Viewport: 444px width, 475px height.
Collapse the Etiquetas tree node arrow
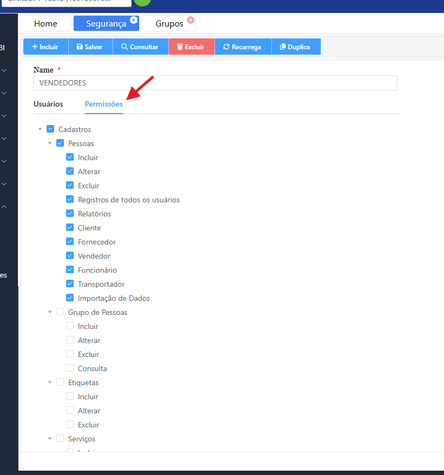(x=50, y=382)
